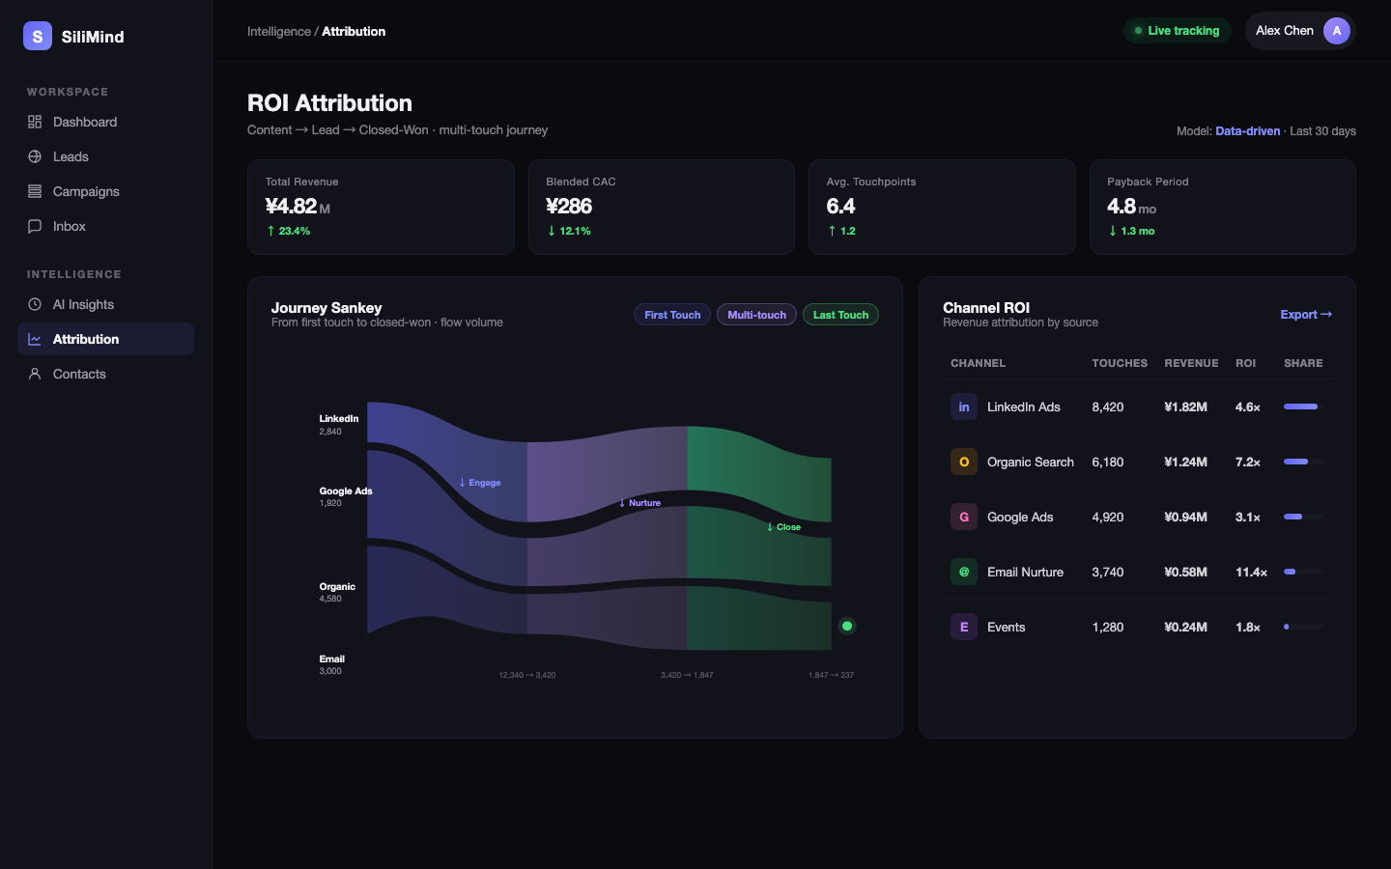Sort by the TOUCHES column header
This screenshot has height=869, width=1391.
(1120, 363)
